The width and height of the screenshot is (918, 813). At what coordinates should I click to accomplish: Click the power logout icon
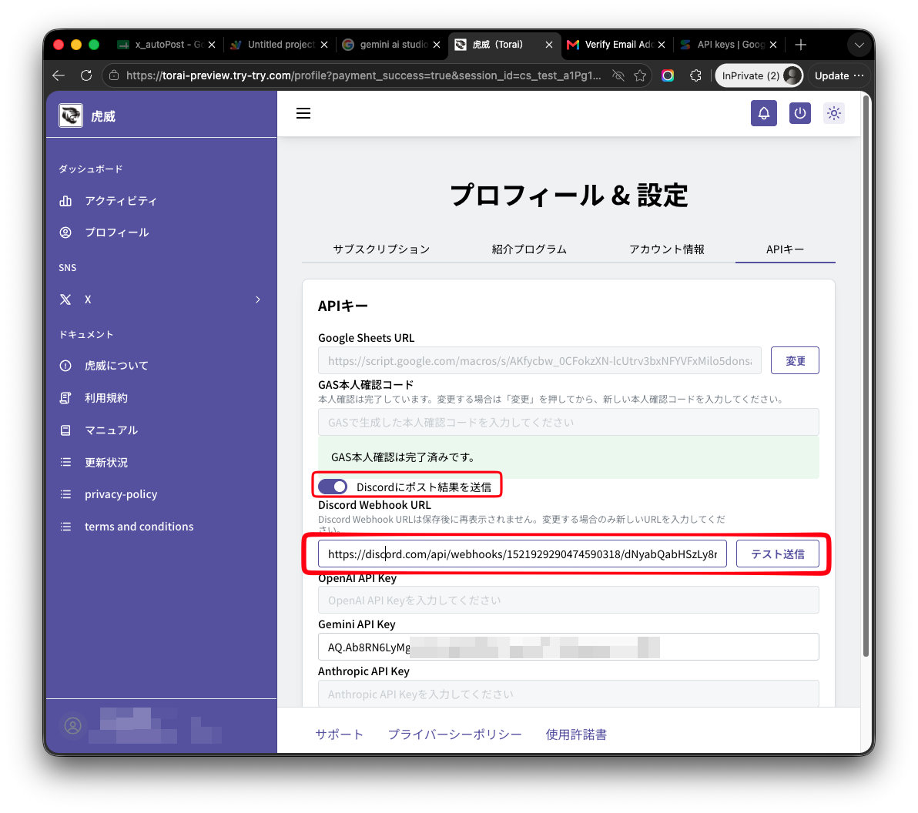point(799,113)
